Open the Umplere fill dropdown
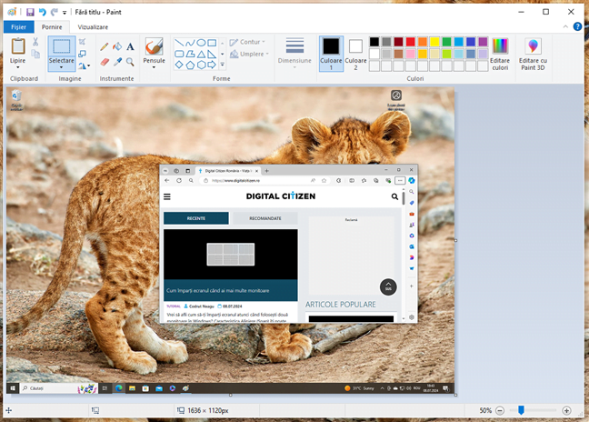Screen dimensions: 589x422 [249, 54]
